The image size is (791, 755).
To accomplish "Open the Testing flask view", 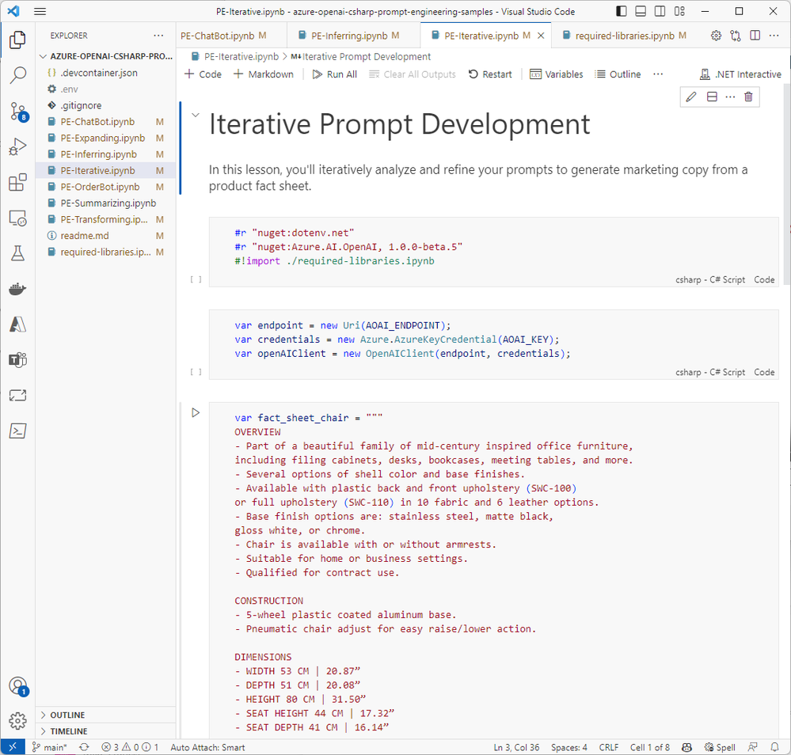I will [x=17, y=253].
